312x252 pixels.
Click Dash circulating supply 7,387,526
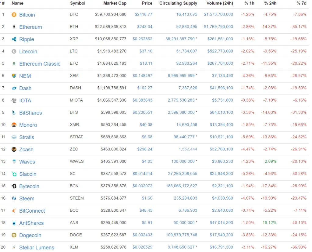[188, 88]
